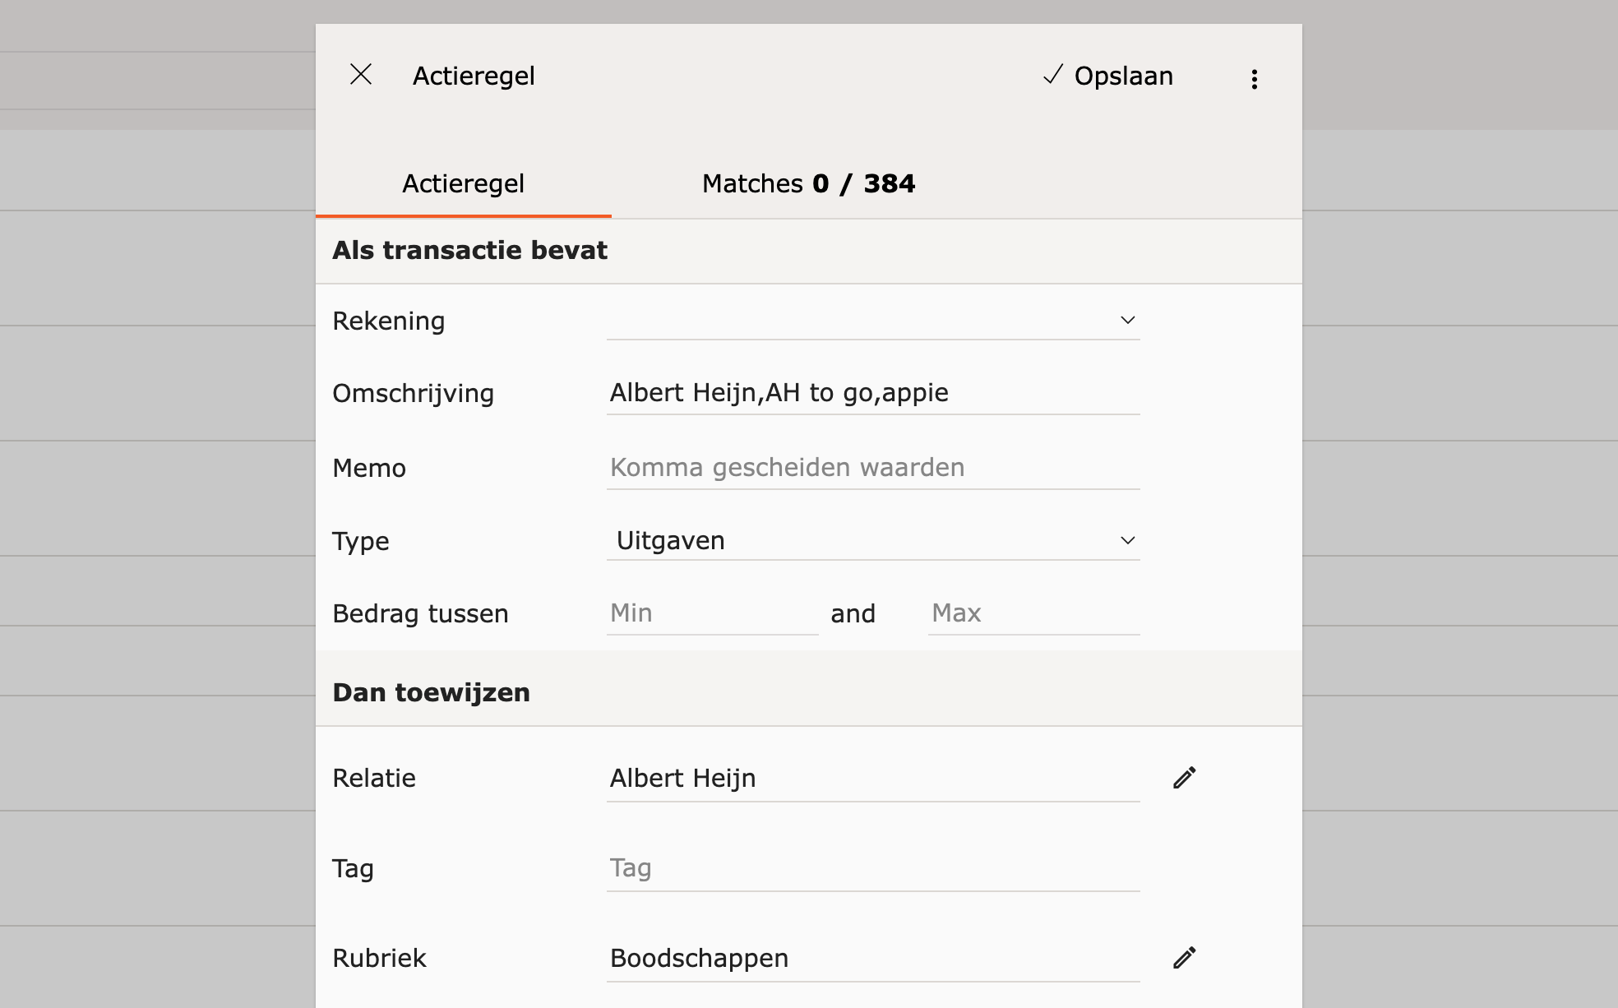This screenshot has height=1008, width=1618.
Task: Click the Min amount field
Action: 711,613
